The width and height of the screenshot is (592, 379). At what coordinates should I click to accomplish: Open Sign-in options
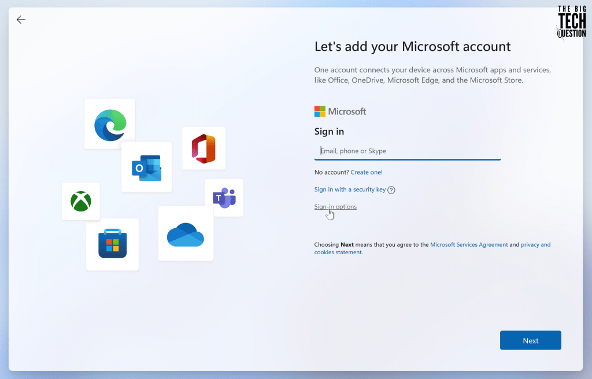[x=336, y=206]
